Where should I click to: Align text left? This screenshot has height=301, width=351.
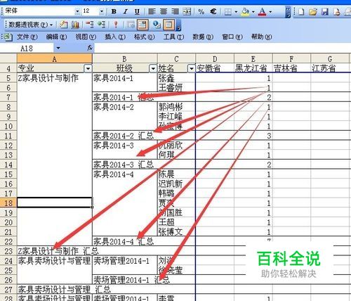[152, 11]
